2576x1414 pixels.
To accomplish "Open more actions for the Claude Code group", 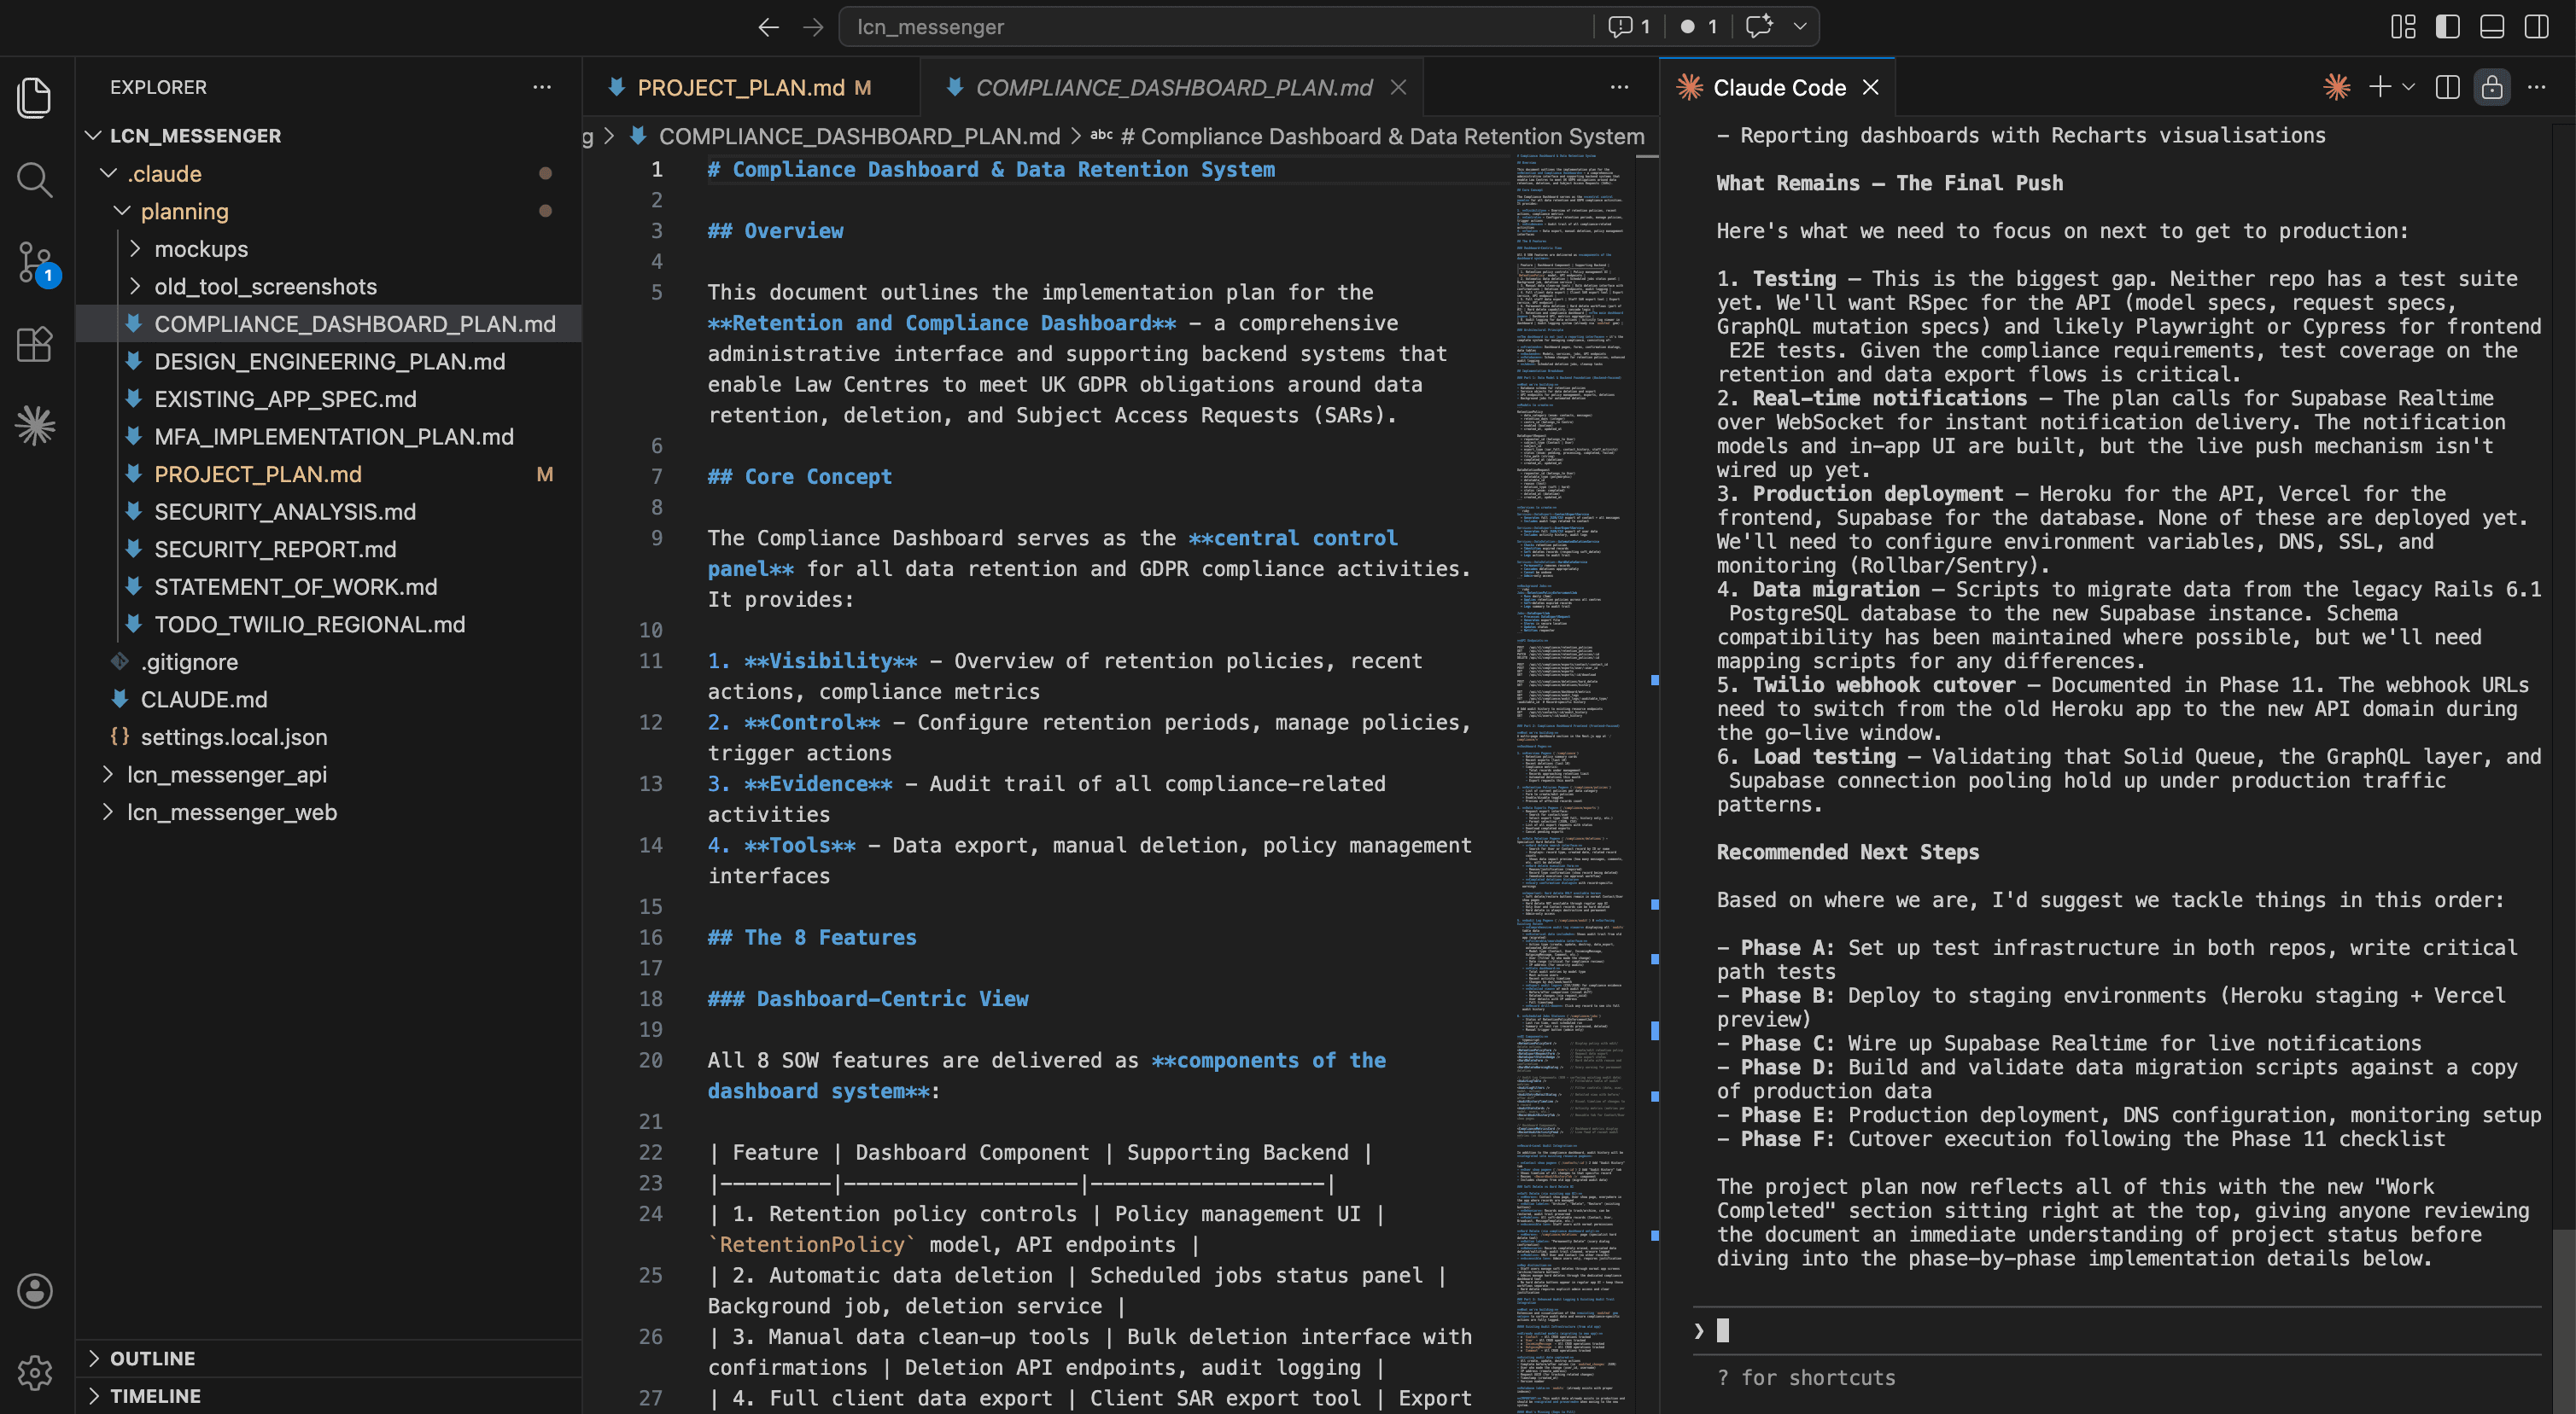I will click(x=2537, y=87).
